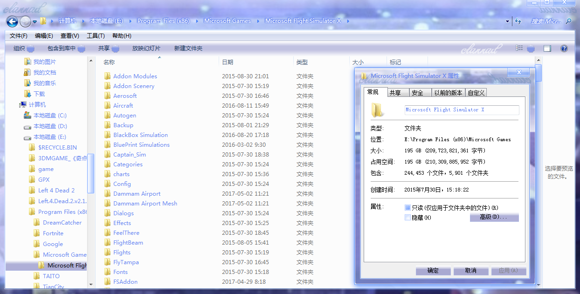Viewport: 580px width, 294px height.
Task: Switch to the 安全 tab in properties
Action: click(421, 93)
